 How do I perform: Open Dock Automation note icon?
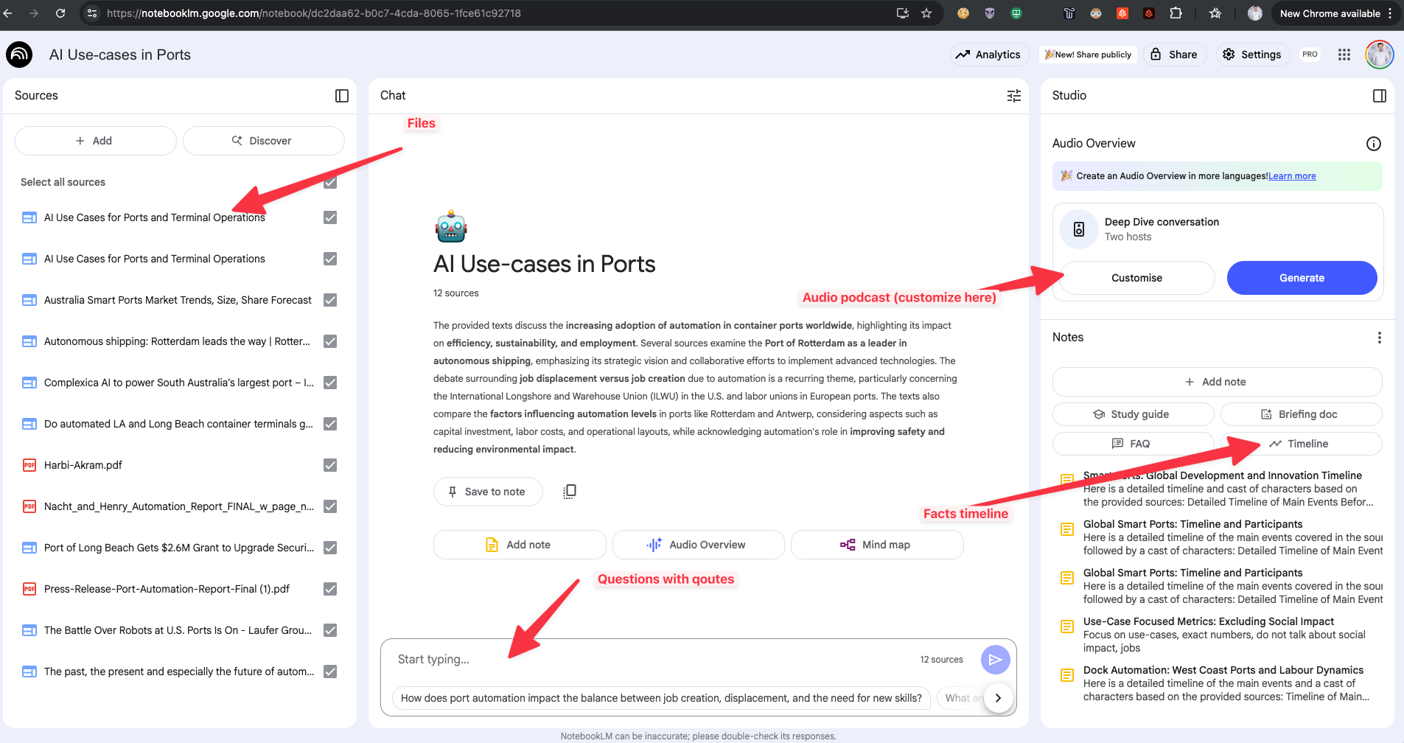pyautogui.click(x=1067, y=675)
